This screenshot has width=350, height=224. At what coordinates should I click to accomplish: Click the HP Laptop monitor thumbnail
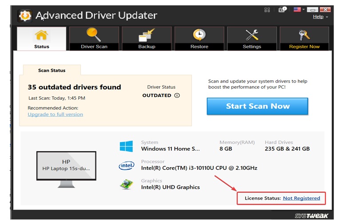pos(66,169)
